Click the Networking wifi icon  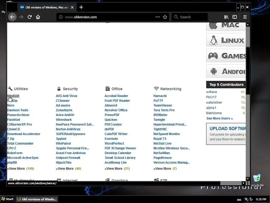(x=156, y=89)
